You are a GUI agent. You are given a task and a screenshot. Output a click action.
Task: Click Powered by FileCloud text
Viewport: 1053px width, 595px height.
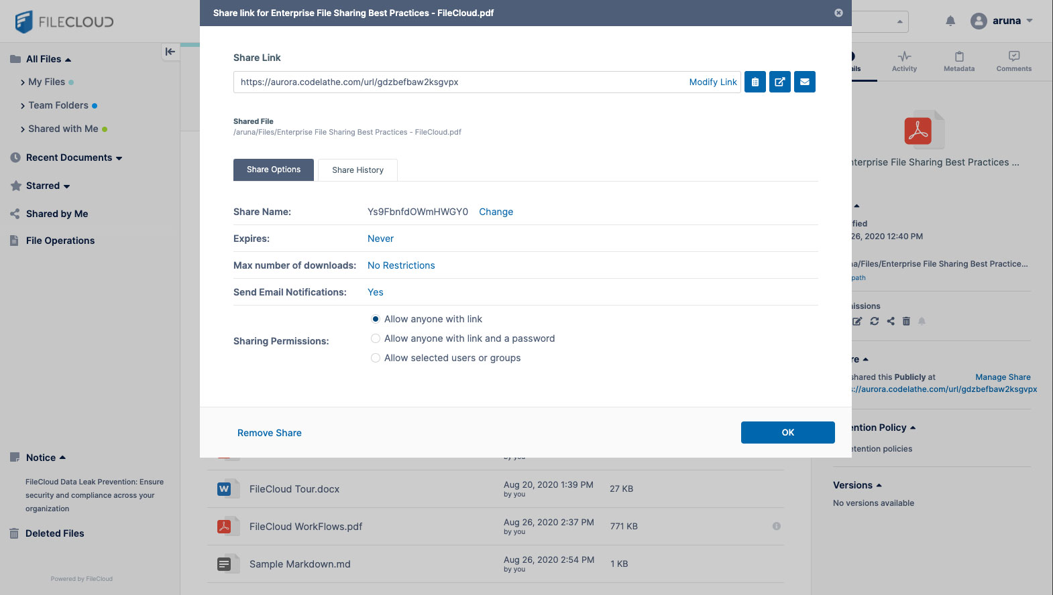(x=82, y=579)
